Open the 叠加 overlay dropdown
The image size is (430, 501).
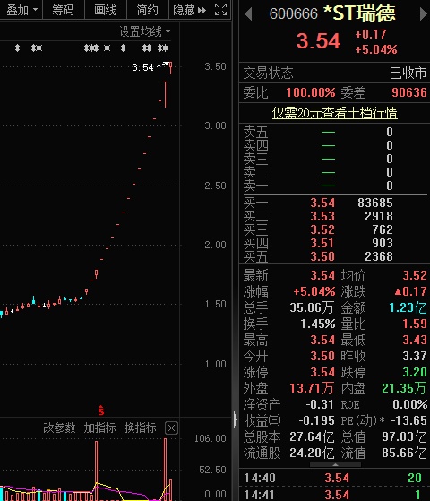point(21,10)
